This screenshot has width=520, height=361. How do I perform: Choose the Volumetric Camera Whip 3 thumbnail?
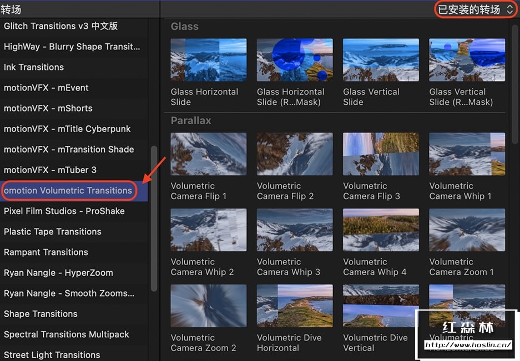click(295, 230)
